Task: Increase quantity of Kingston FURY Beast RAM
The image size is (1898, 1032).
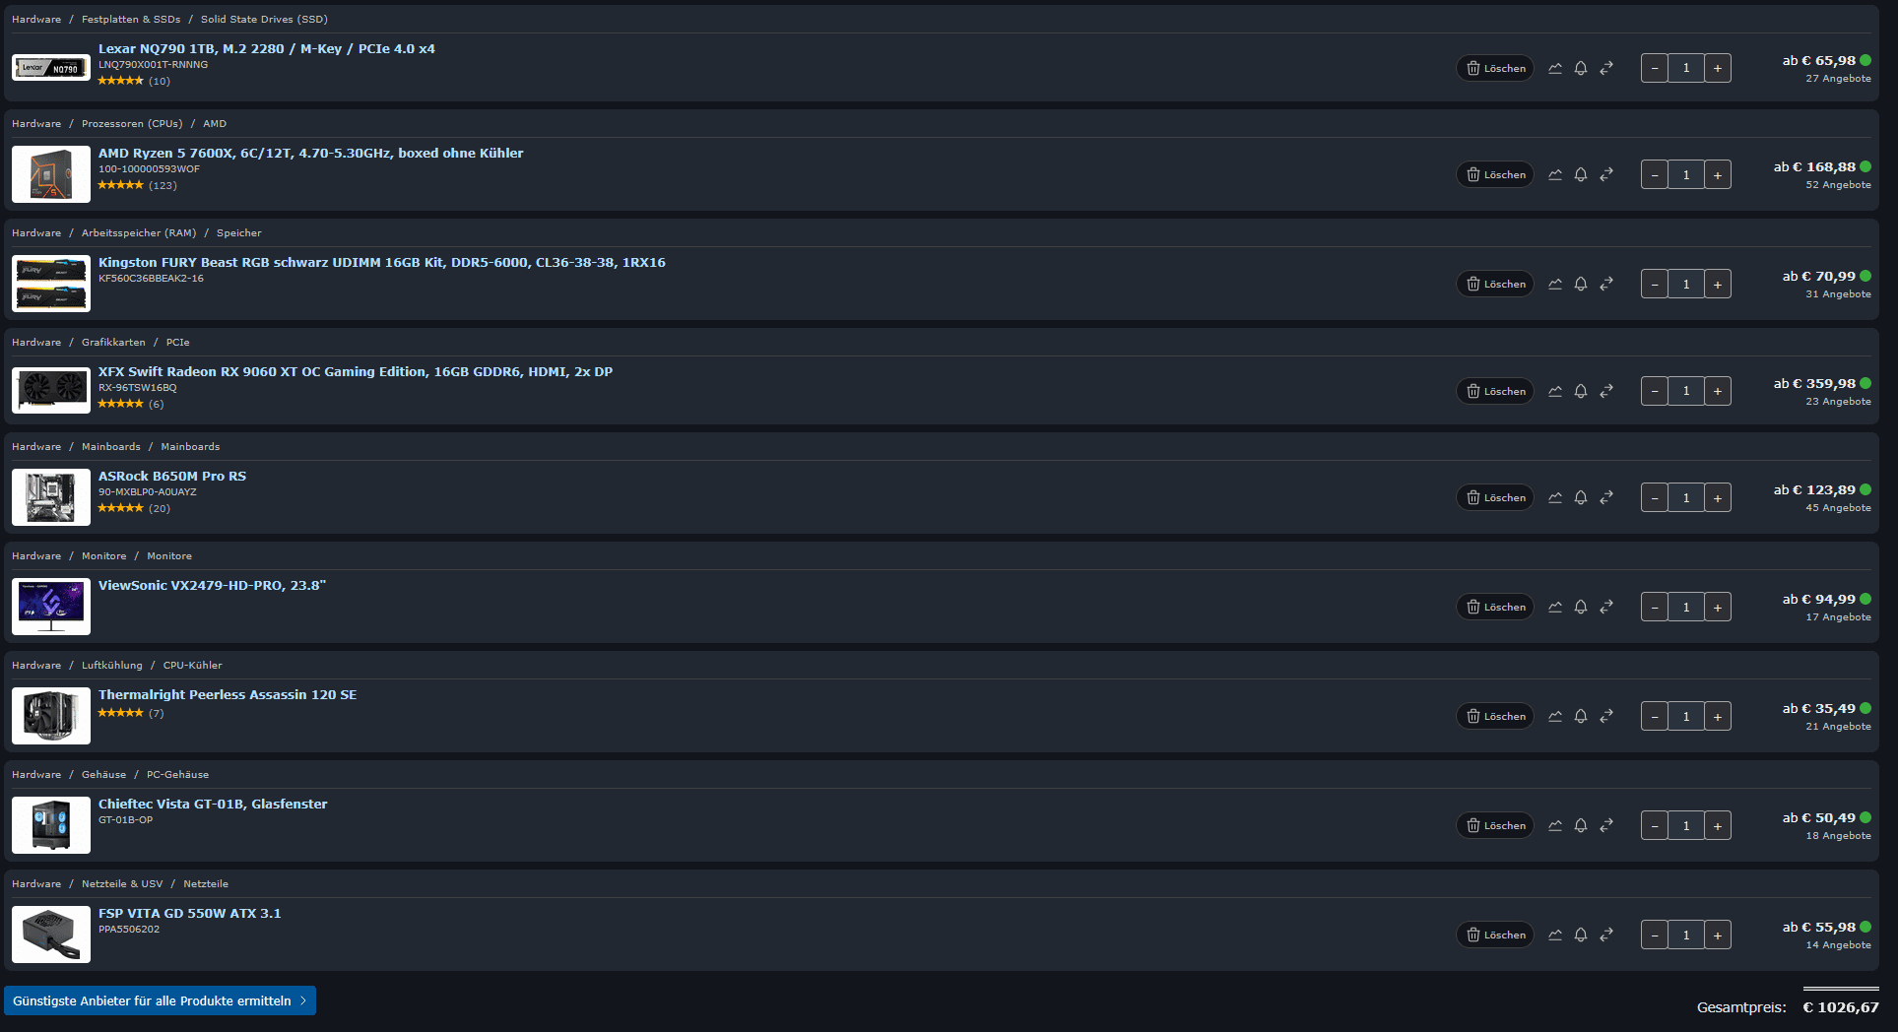Action: [1718, 284]
